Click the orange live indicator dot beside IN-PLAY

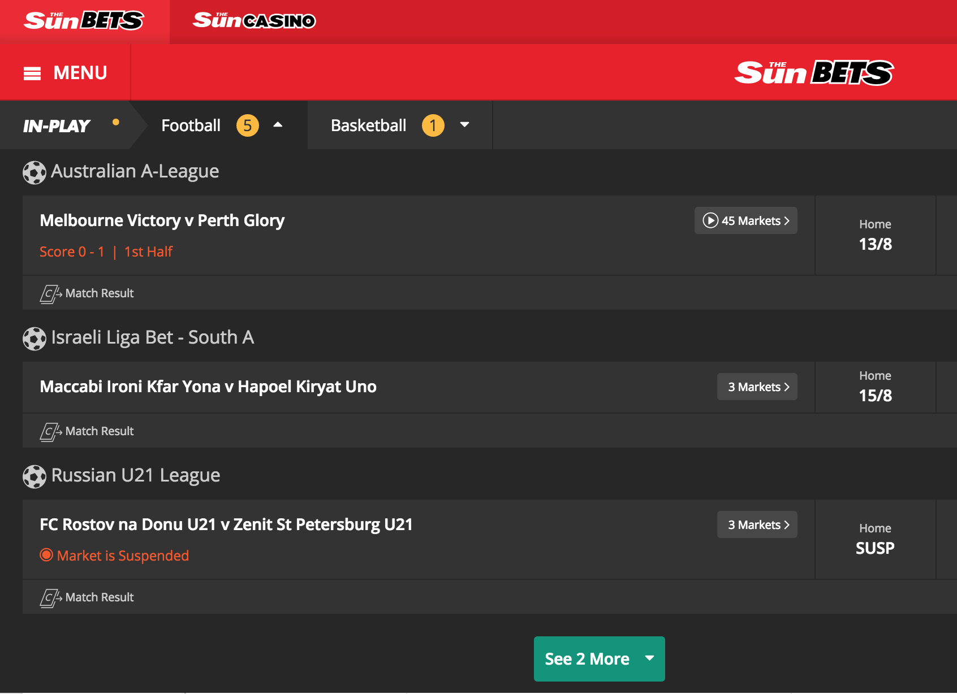(x=116, y=122)
